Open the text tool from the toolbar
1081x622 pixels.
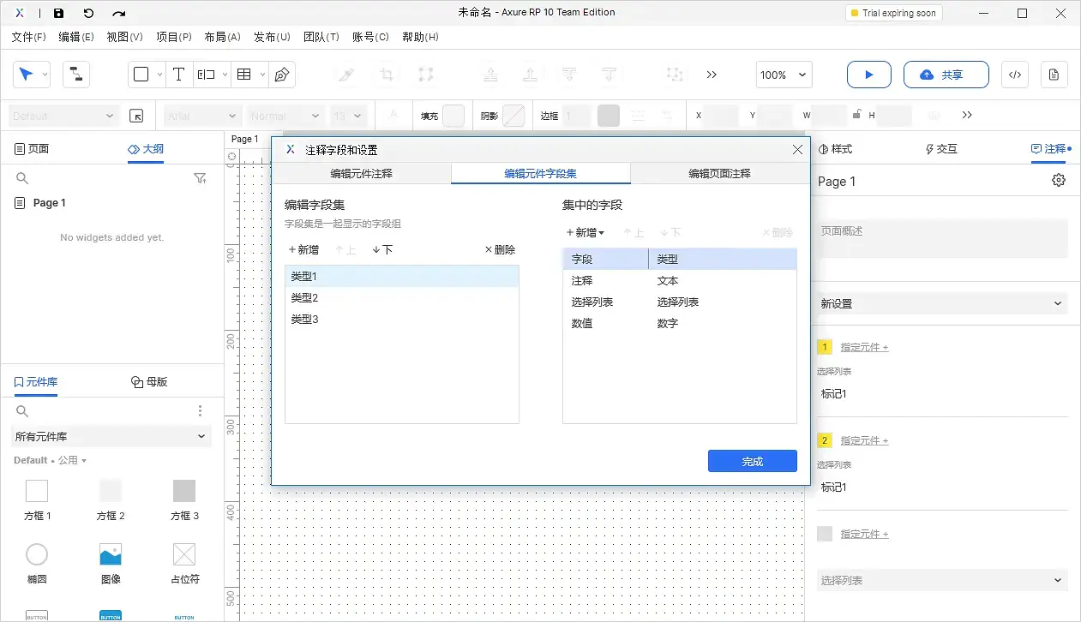[x=179, y=75]
